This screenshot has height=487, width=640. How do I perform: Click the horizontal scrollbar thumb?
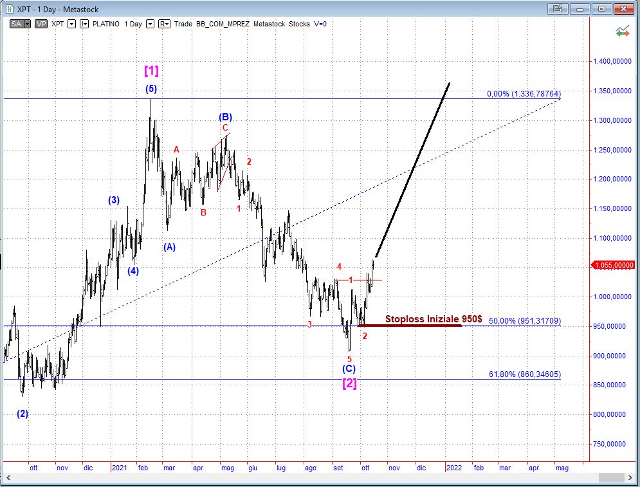point(612,477)
